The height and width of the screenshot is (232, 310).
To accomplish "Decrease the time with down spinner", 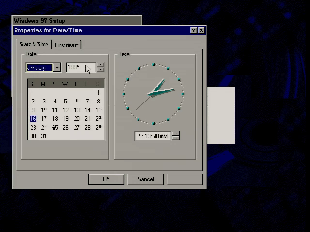I will (176, 138).
